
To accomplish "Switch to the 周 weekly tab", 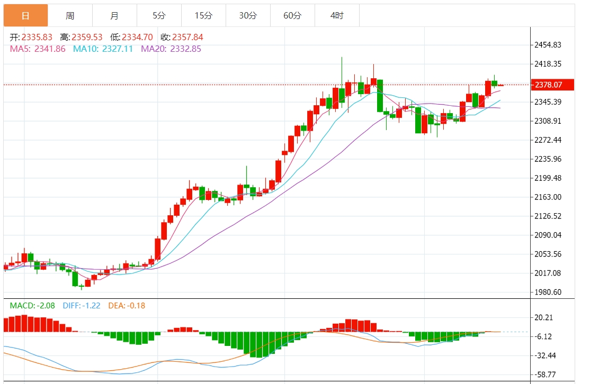I will [70, 15].
